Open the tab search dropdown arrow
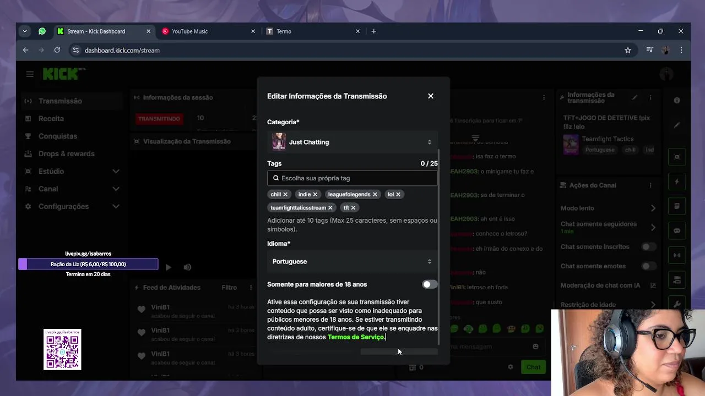Viewport: 705px width, 396px height. click(x=25, y=31)
